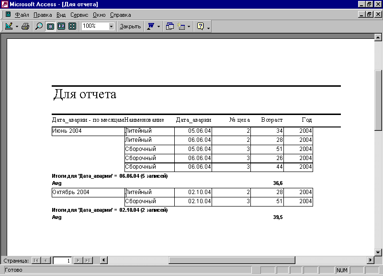Click the № цеха column header
Viewport: 383px width, 276px height.
pos(239,120)
